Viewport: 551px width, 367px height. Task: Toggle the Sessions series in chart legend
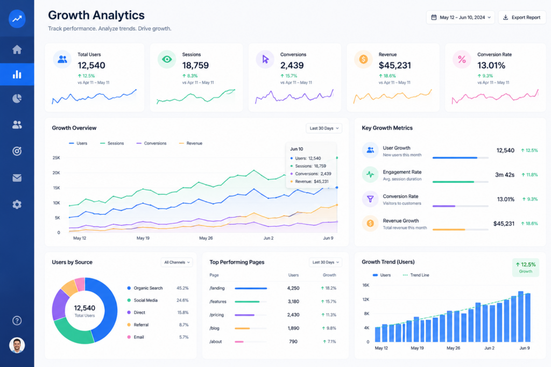(112, 143)
